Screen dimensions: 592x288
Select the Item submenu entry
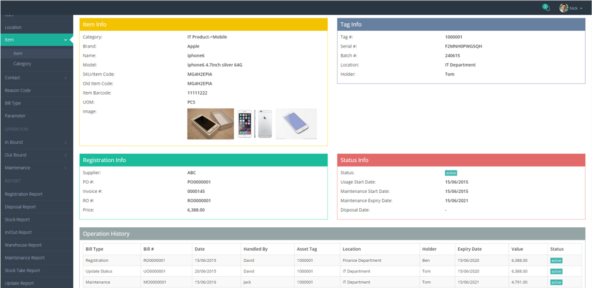coord(36,53)
